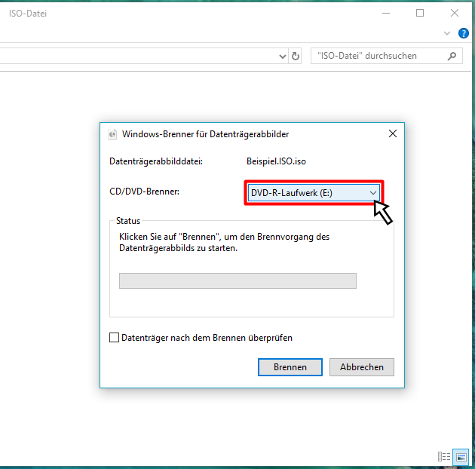Click the Beispiel.ISO.iso file name text
Image resolution: width=475 pixels, height=469 pixels.
click(276, 161)
